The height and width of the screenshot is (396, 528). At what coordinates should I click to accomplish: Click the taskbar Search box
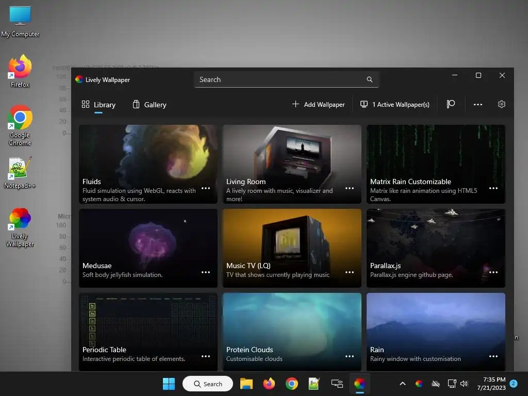point(208,384)
